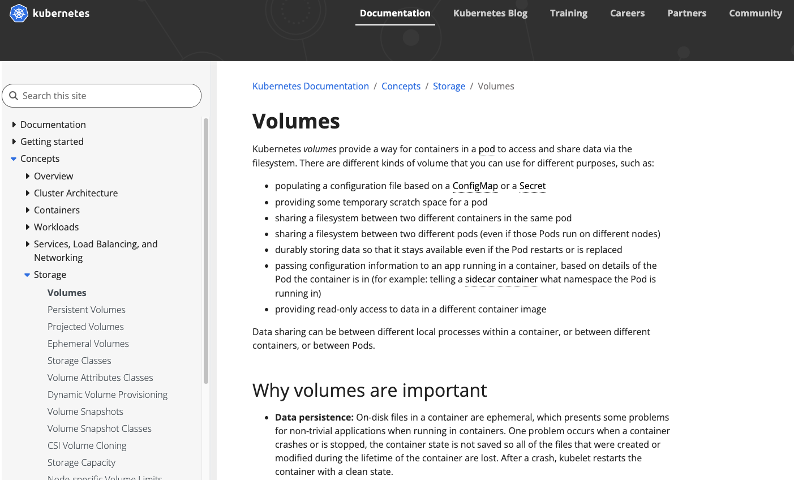The image size is (794, 480).
Task: Click the Documentation label in sidebar tree
Action: coord(53,125)
